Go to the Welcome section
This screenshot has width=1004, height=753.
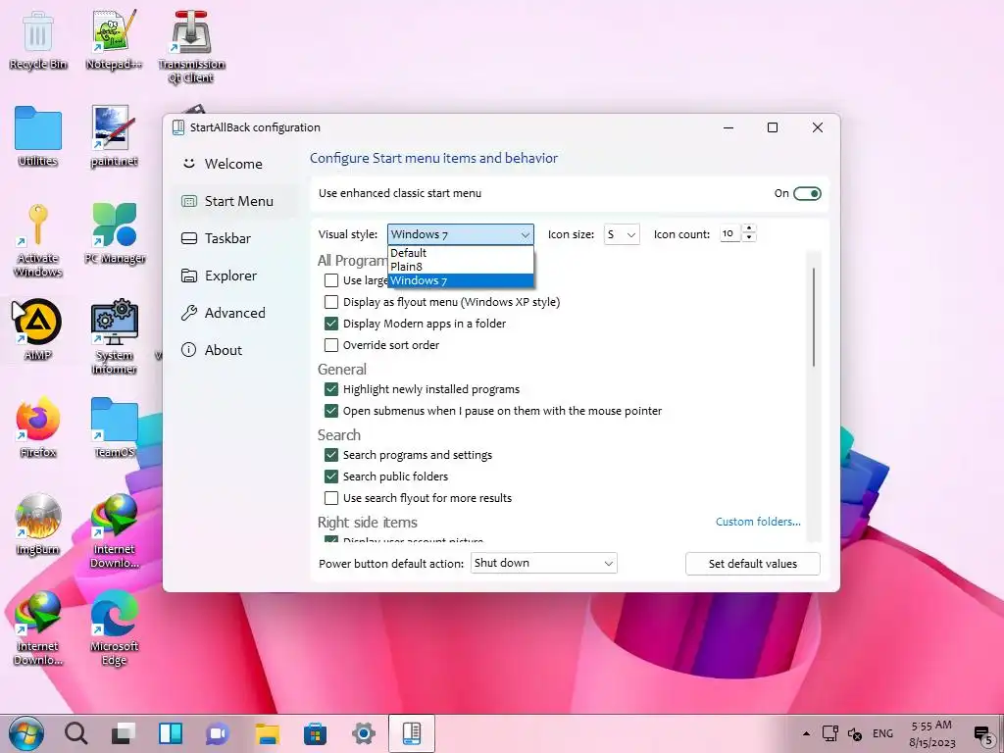pos(233,164)
